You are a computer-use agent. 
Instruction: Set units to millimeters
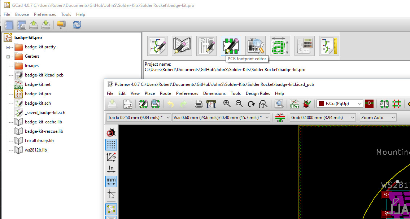[111, 181]
